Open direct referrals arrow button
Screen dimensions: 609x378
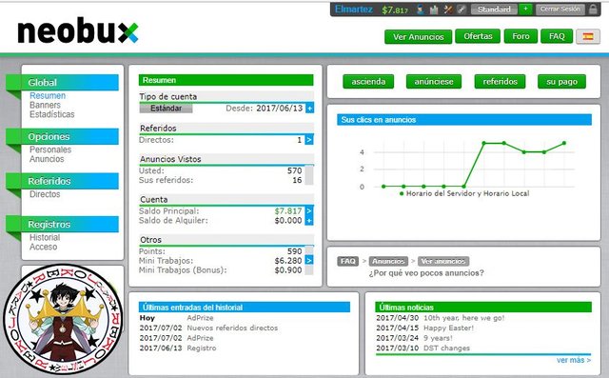pyautogui.click(x=309, y=139)
